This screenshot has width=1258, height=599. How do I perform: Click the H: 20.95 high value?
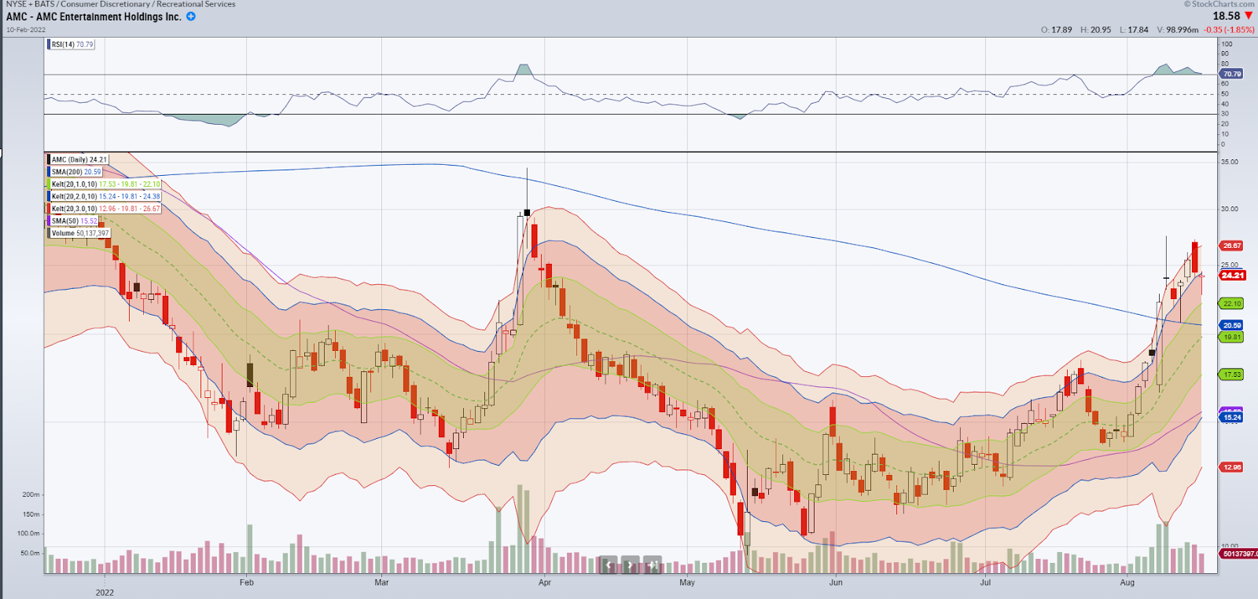click(x=1095, y=30)
